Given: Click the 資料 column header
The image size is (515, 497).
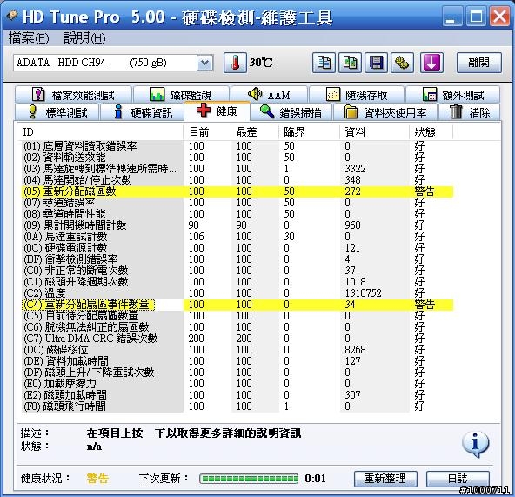Looking at the screenshot, I should pos(374,132).
